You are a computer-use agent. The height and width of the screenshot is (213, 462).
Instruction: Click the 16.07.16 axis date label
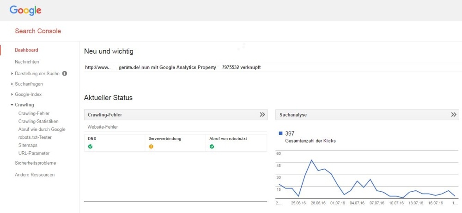(x=436, y=203)
